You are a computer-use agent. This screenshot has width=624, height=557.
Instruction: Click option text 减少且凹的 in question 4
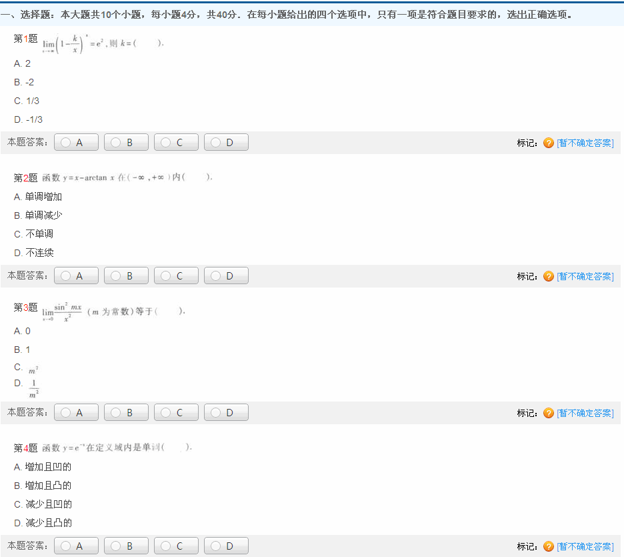(48, 504)
